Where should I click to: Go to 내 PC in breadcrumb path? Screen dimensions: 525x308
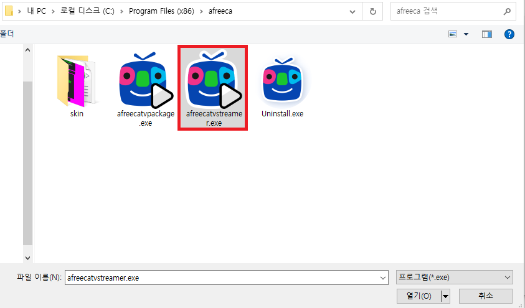click(x=37, y=11)
